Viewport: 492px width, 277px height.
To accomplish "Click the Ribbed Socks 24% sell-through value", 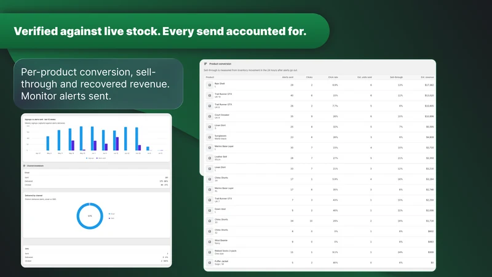I will [400, 252].
